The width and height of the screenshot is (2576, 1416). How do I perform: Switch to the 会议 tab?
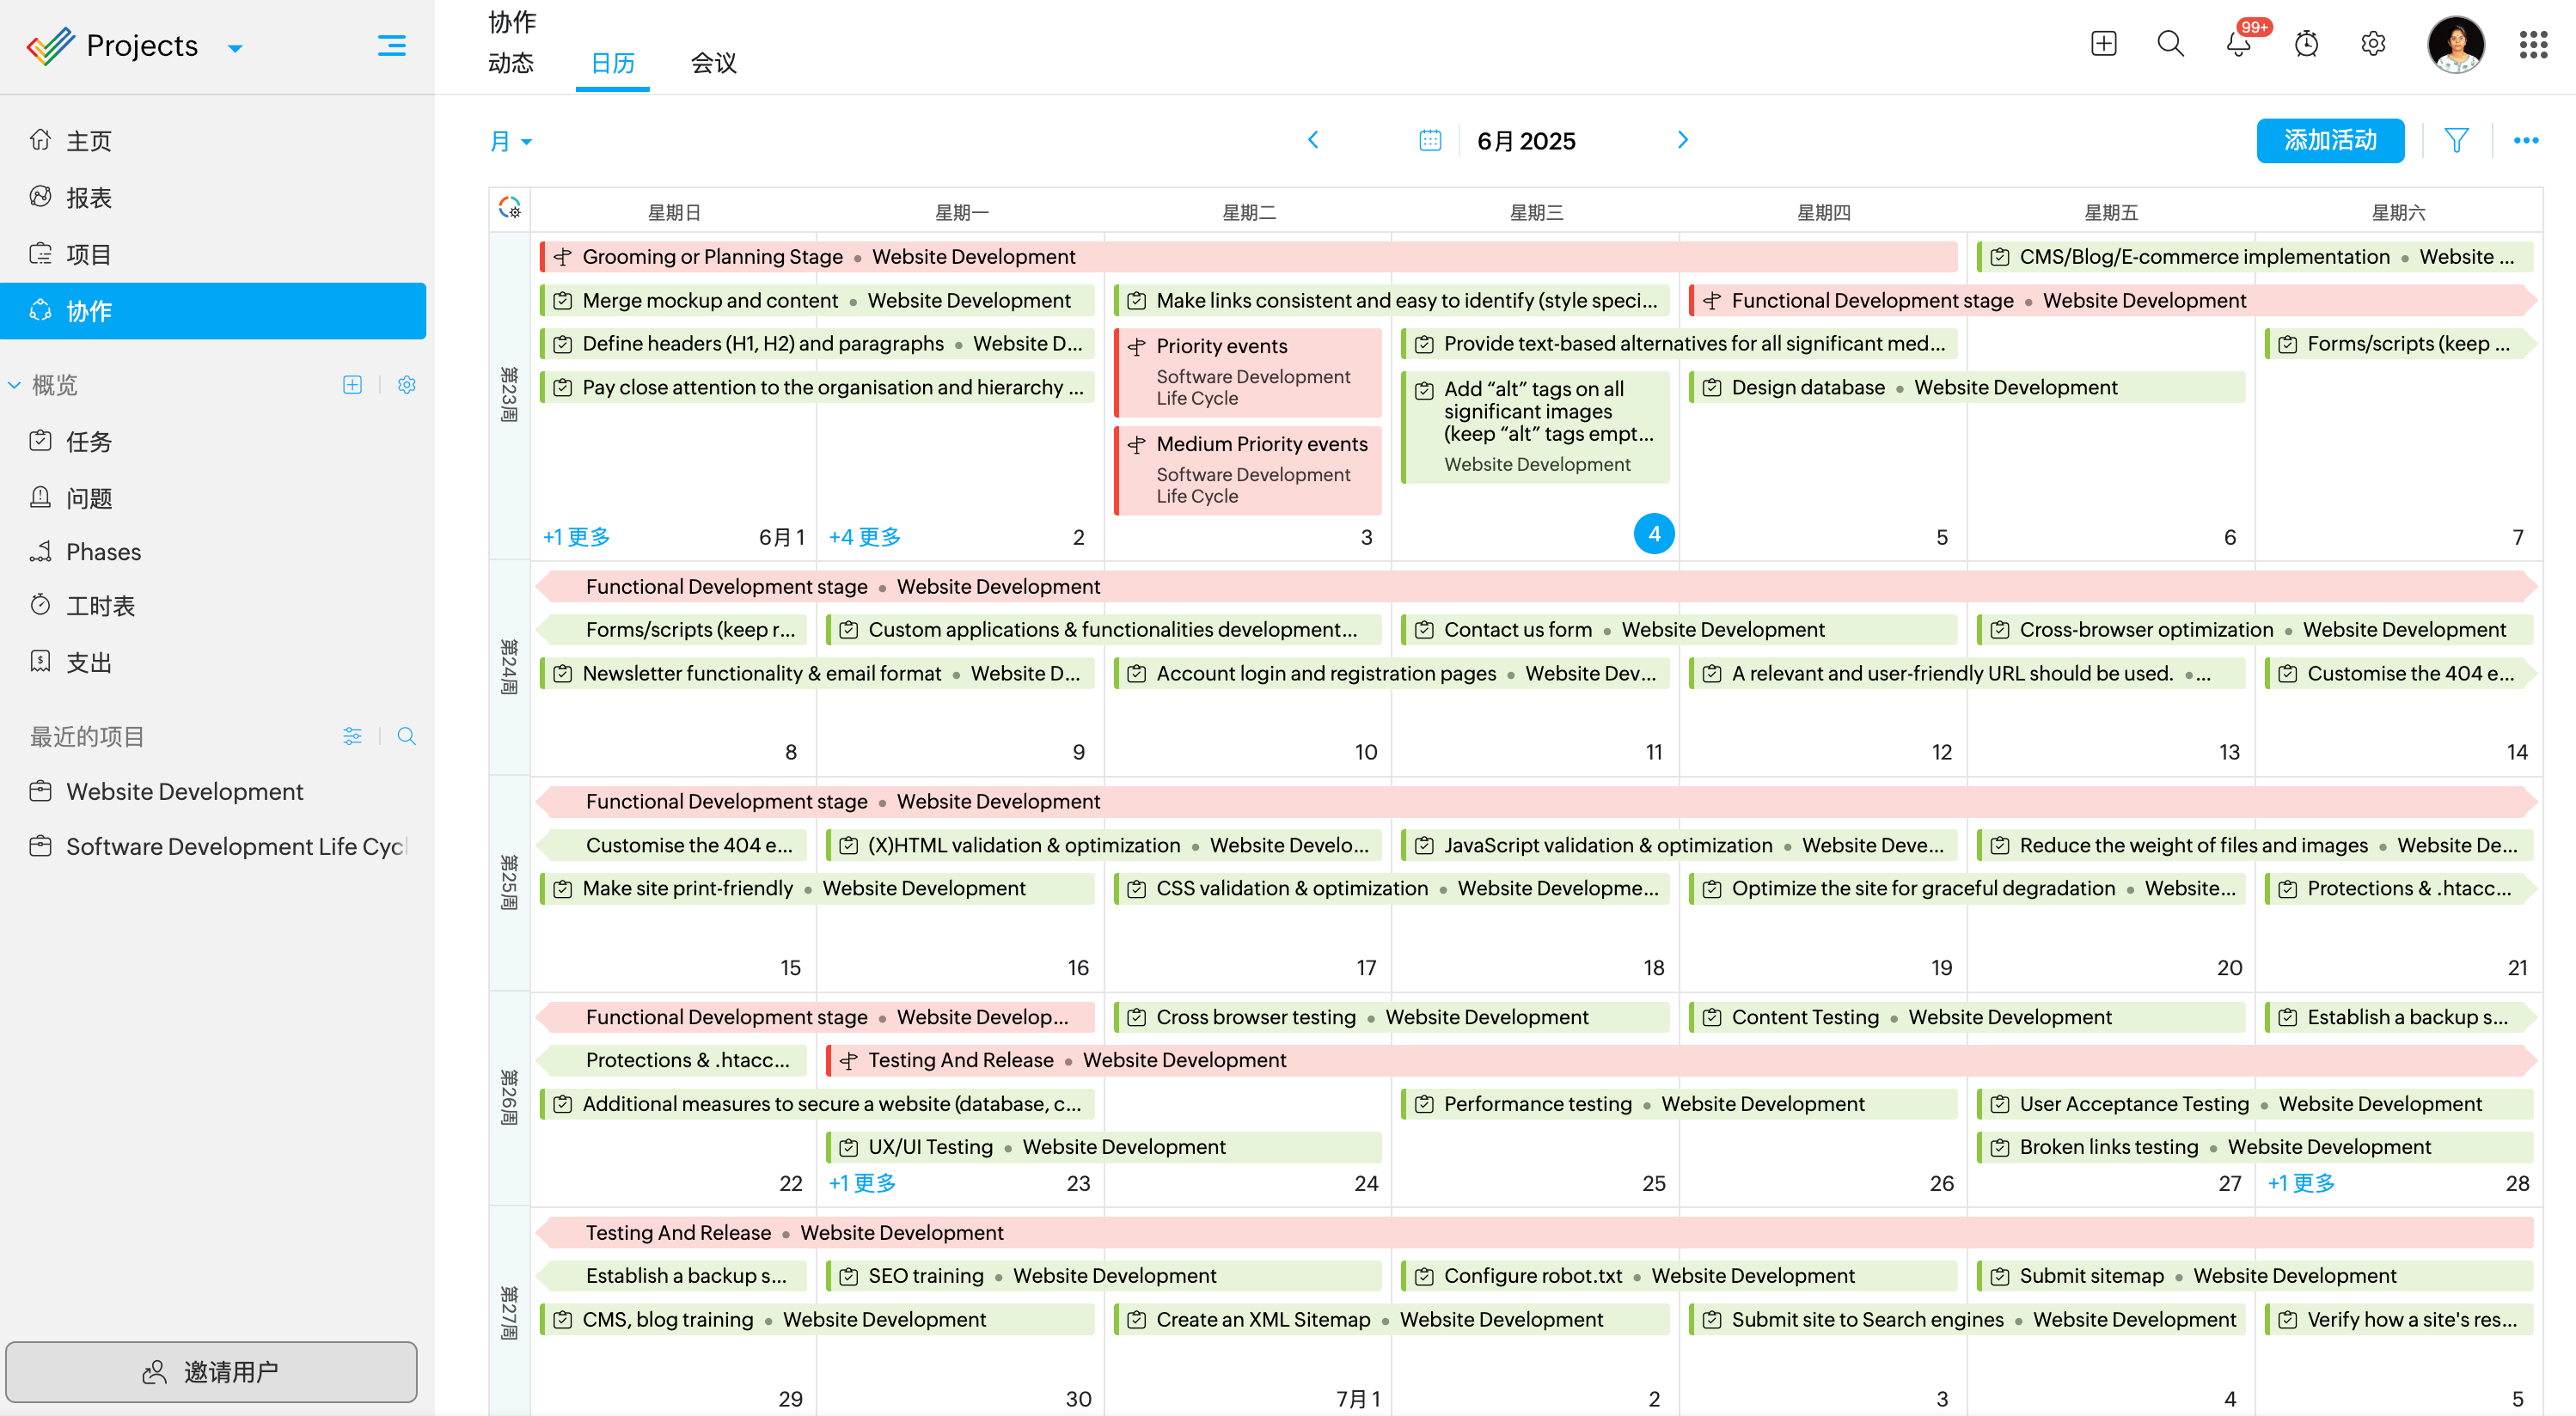coord(713,63)
